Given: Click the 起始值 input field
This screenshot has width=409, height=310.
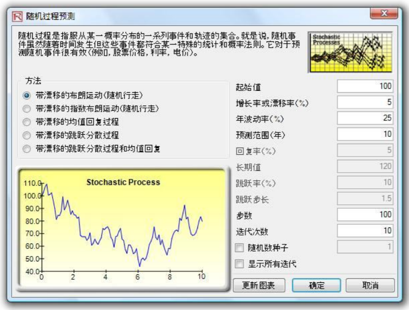Looking at the screenshot, I should (365, 86).
